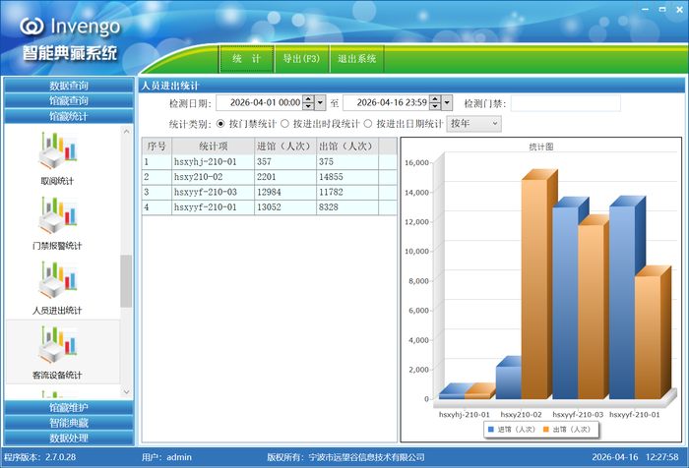Open the 取阅统计 chart icon
Viewport: 689px width, 468px height.
click(57, 150)
